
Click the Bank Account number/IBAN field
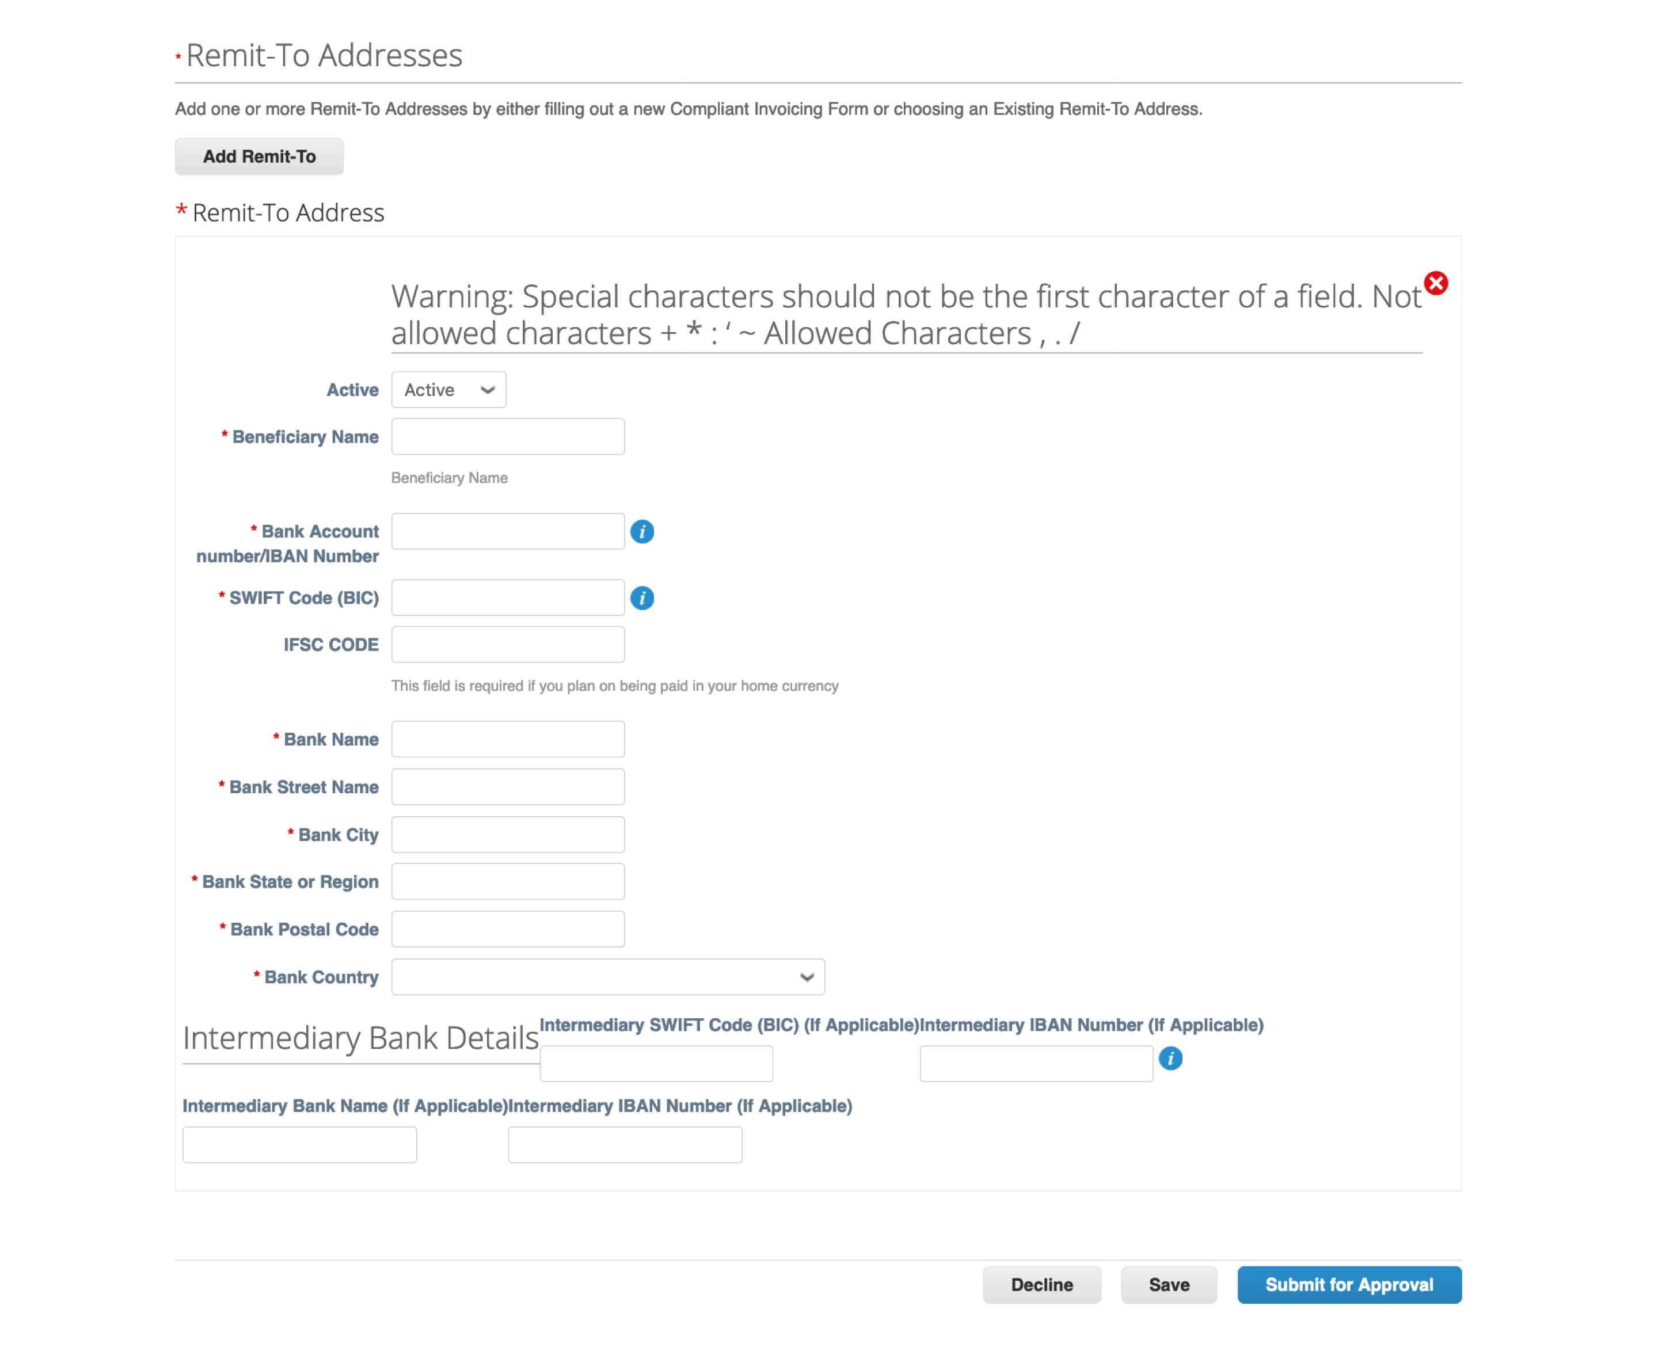click(x=507, y=531)
